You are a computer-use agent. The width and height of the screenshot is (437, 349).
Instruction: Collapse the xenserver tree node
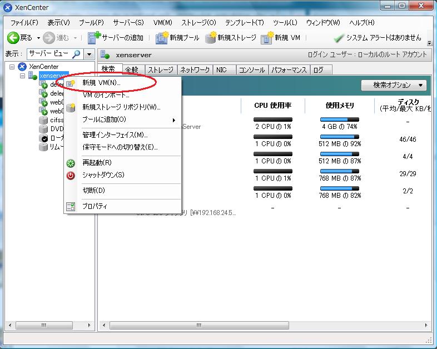[22, 76]
